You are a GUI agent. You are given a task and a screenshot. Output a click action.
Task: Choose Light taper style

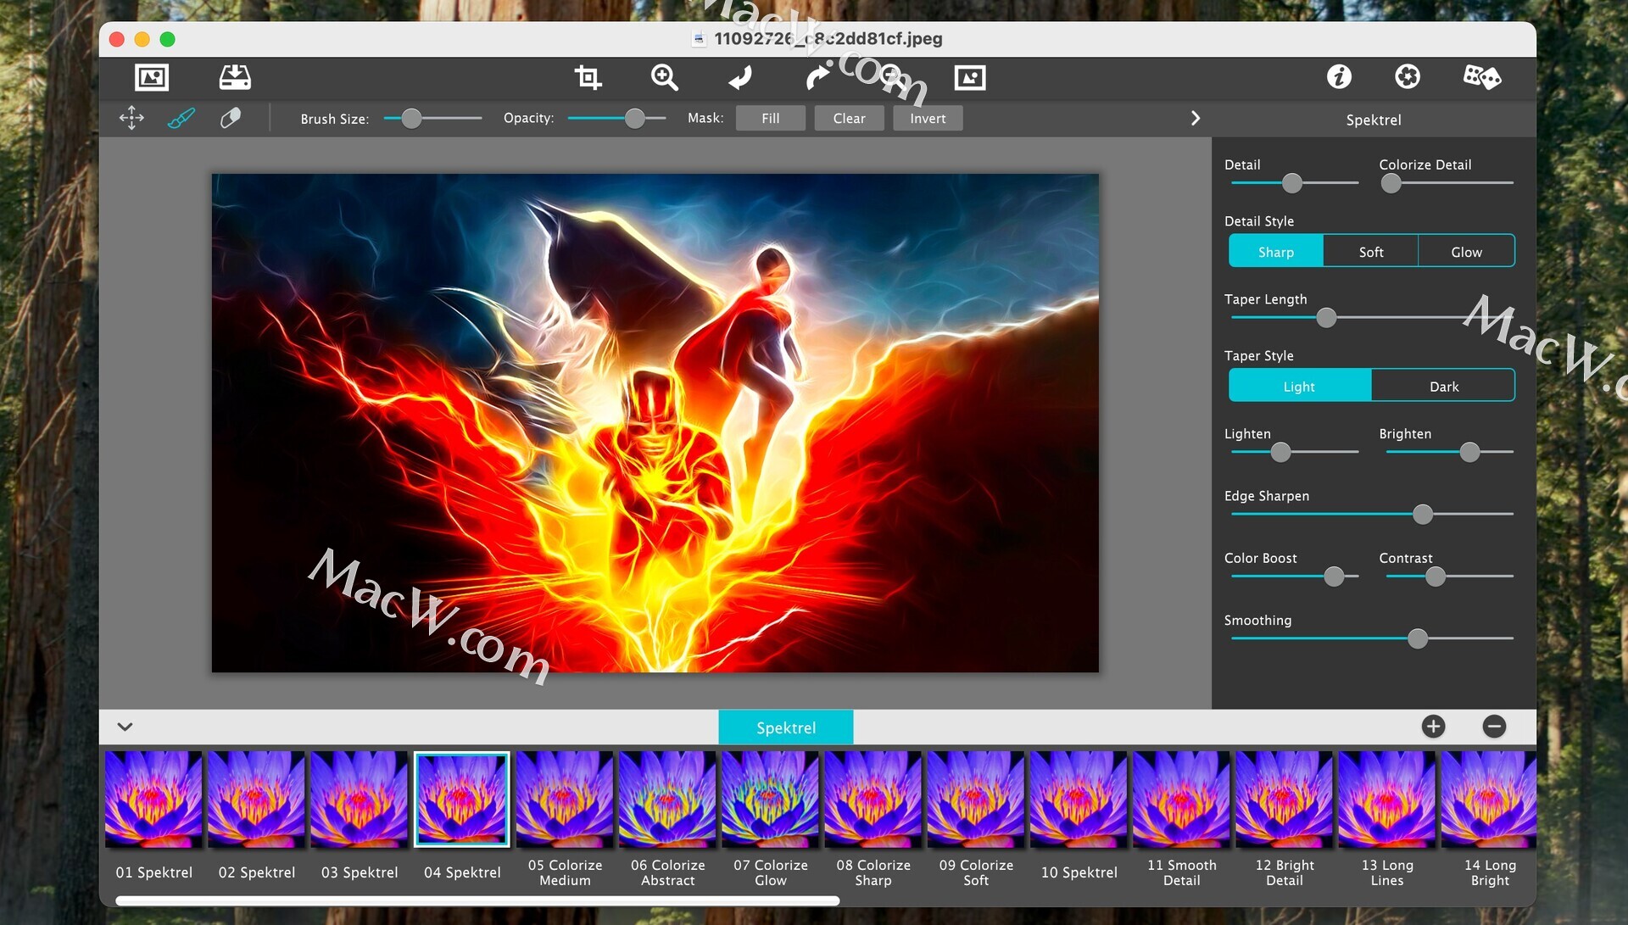[x=1299, y=386]
